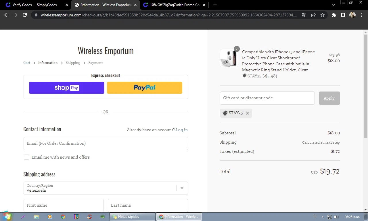Pay with Shop Pay button
The image size is (368, 221).
(67, 88)
